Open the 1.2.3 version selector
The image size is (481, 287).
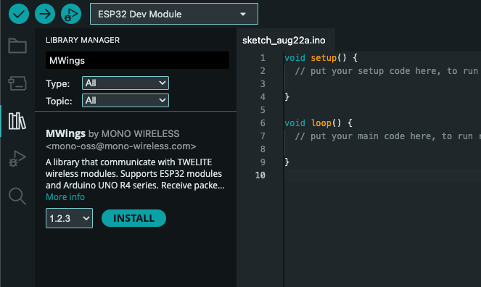[70, 218]
